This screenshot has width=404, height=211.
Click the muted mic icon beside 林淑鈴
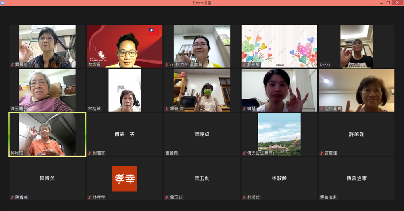(244, 197)
